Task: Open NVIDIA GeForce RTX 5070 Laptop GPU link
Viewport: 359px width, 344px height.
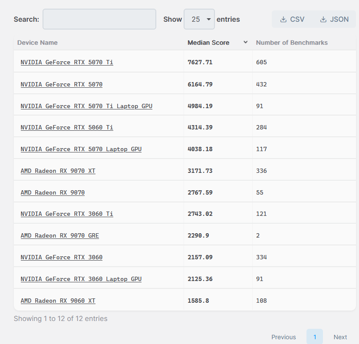Action: tap(81, 149)
